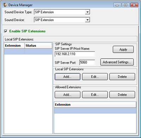141x138 pixels.
Task: Edit the selected Local SIP Extension
Action: [95, 77]
